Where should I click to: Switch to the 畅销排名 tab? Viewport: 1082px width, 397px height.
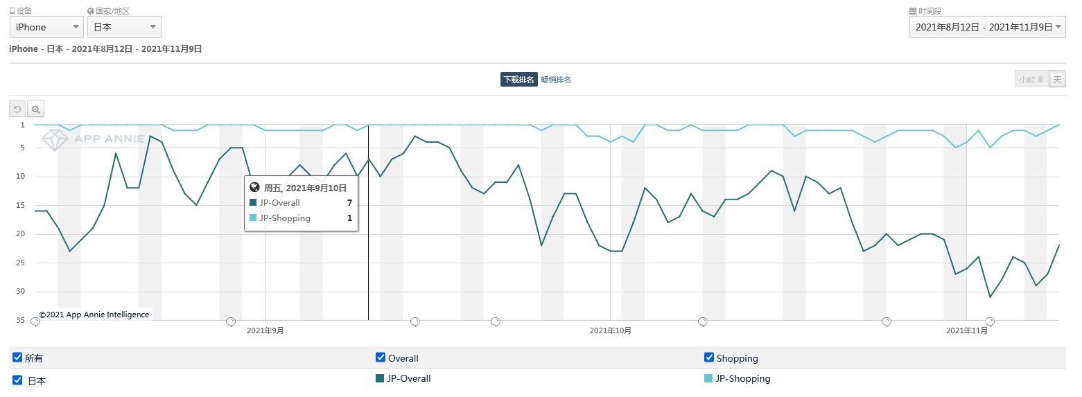pos(556,80)
